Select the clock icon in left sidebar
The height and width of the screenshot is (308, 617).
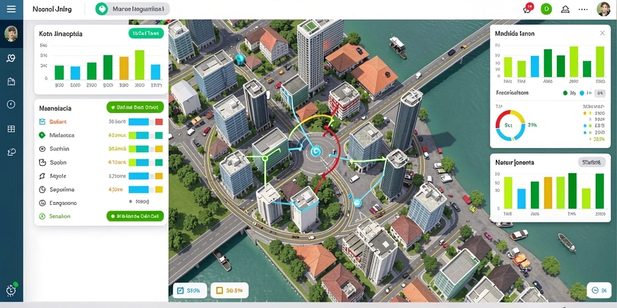(x=11, y=104)
